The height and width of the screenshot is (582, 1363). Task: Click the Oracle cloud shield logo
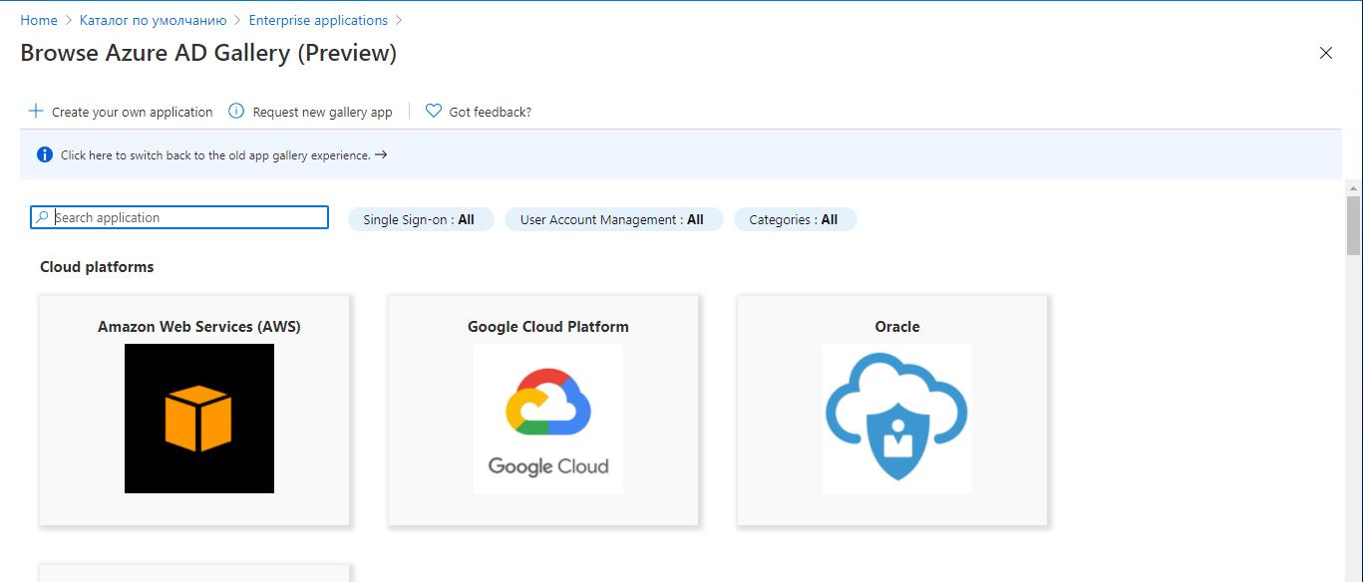896,419
